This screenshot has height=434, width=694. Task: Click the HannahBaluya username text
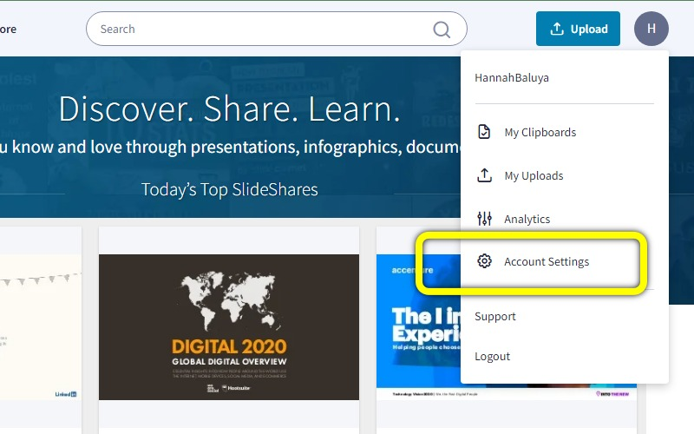pyautogui.click(x=512, y=77)
